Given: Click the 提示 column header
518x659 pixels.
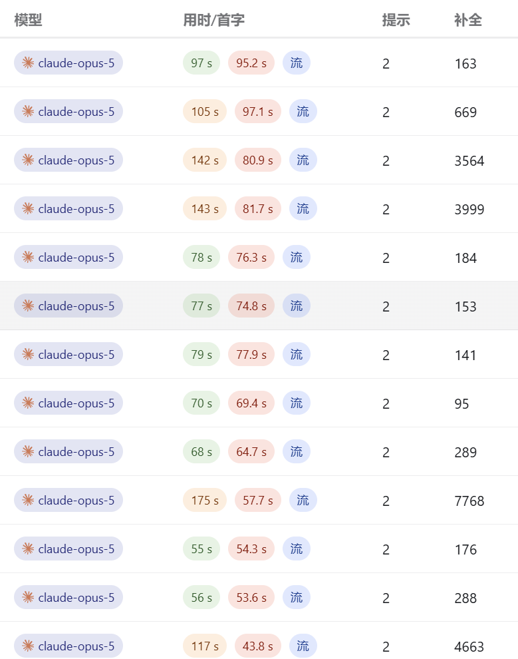Looking at the screenshot, I should click(x=396, y=20).
